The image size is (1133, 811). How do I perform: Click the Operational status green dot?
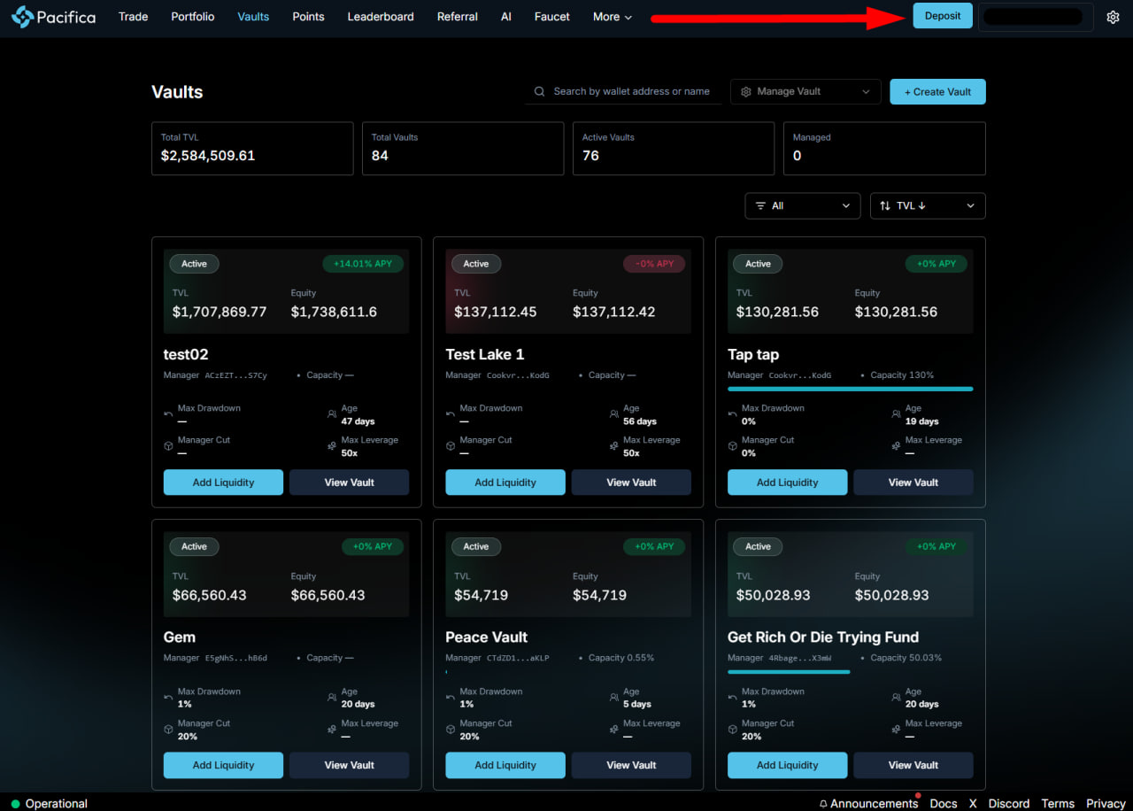(x=15, y=804)
